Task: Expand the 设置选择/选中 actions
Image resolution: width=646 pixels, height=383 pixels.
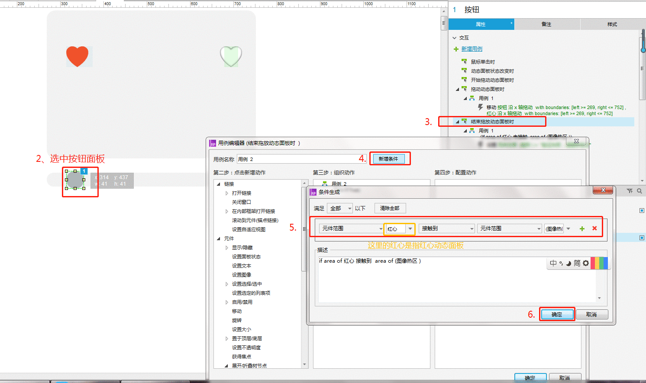Action: pyautogui.click(x=226, y=284)
